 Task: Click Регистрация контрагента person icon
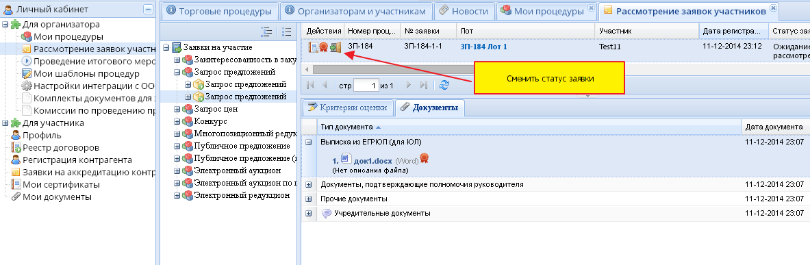[x=16, y=160]
